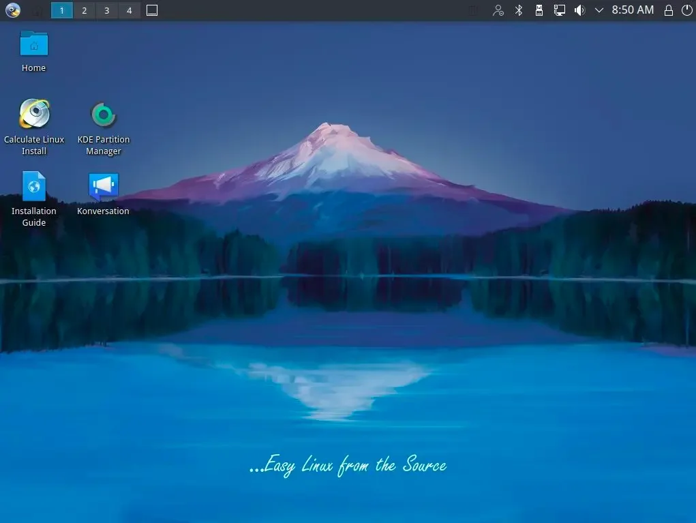Switch to virtual desktop 4
Screen dimensions: 696x523
[129, 10]
